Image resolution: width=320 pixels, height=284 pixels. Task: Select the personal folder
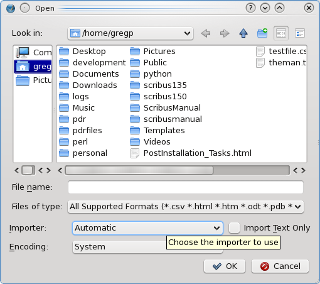click(83, 153)
